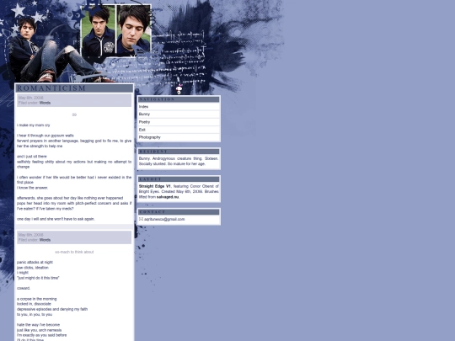Click the small mushroom icon below the header art
The image size is (455, 341).
[179, 90]
